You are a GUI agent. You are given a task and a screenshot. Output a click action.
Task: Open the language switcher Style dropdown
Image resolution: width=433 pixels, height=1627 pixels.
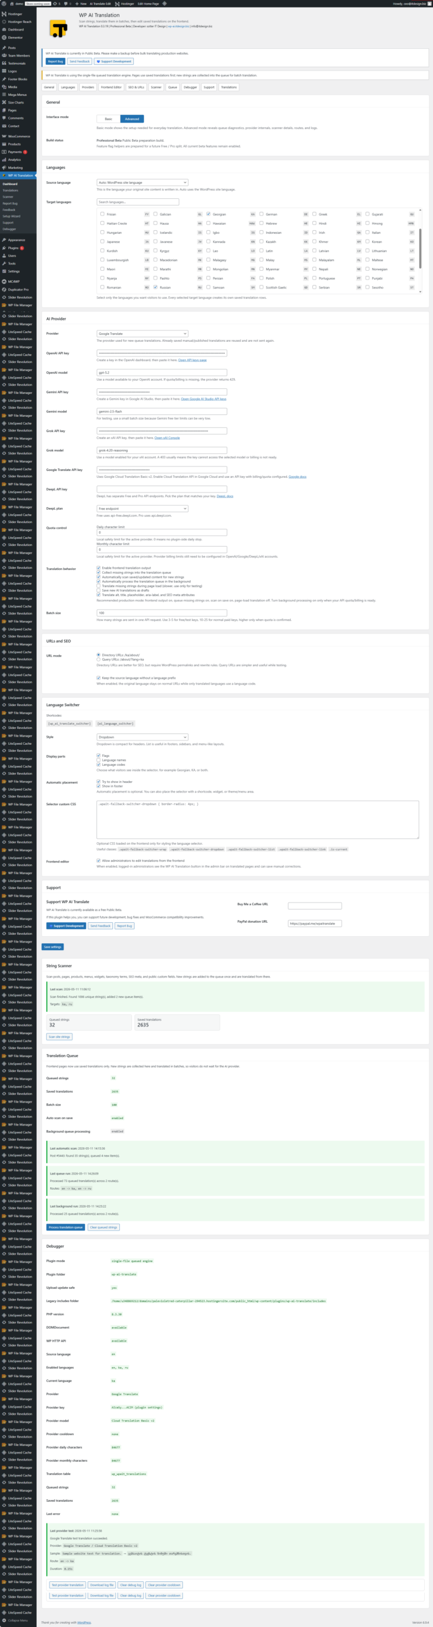tap(142, 737)
